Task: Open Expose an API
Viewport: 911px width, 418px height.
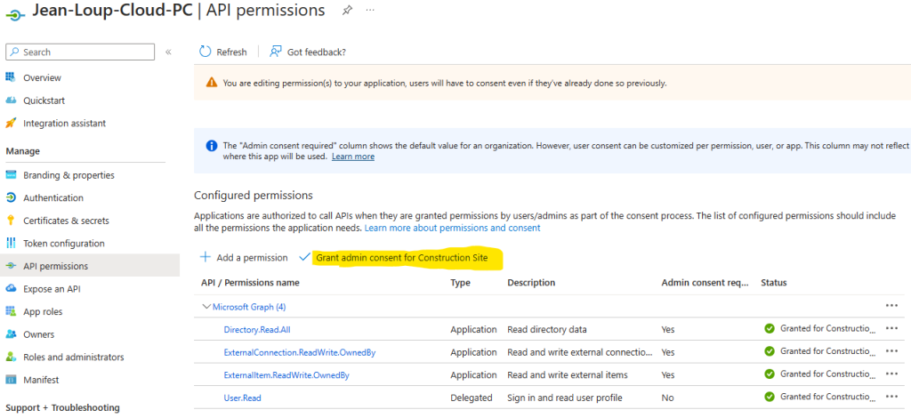Action: 52,288
